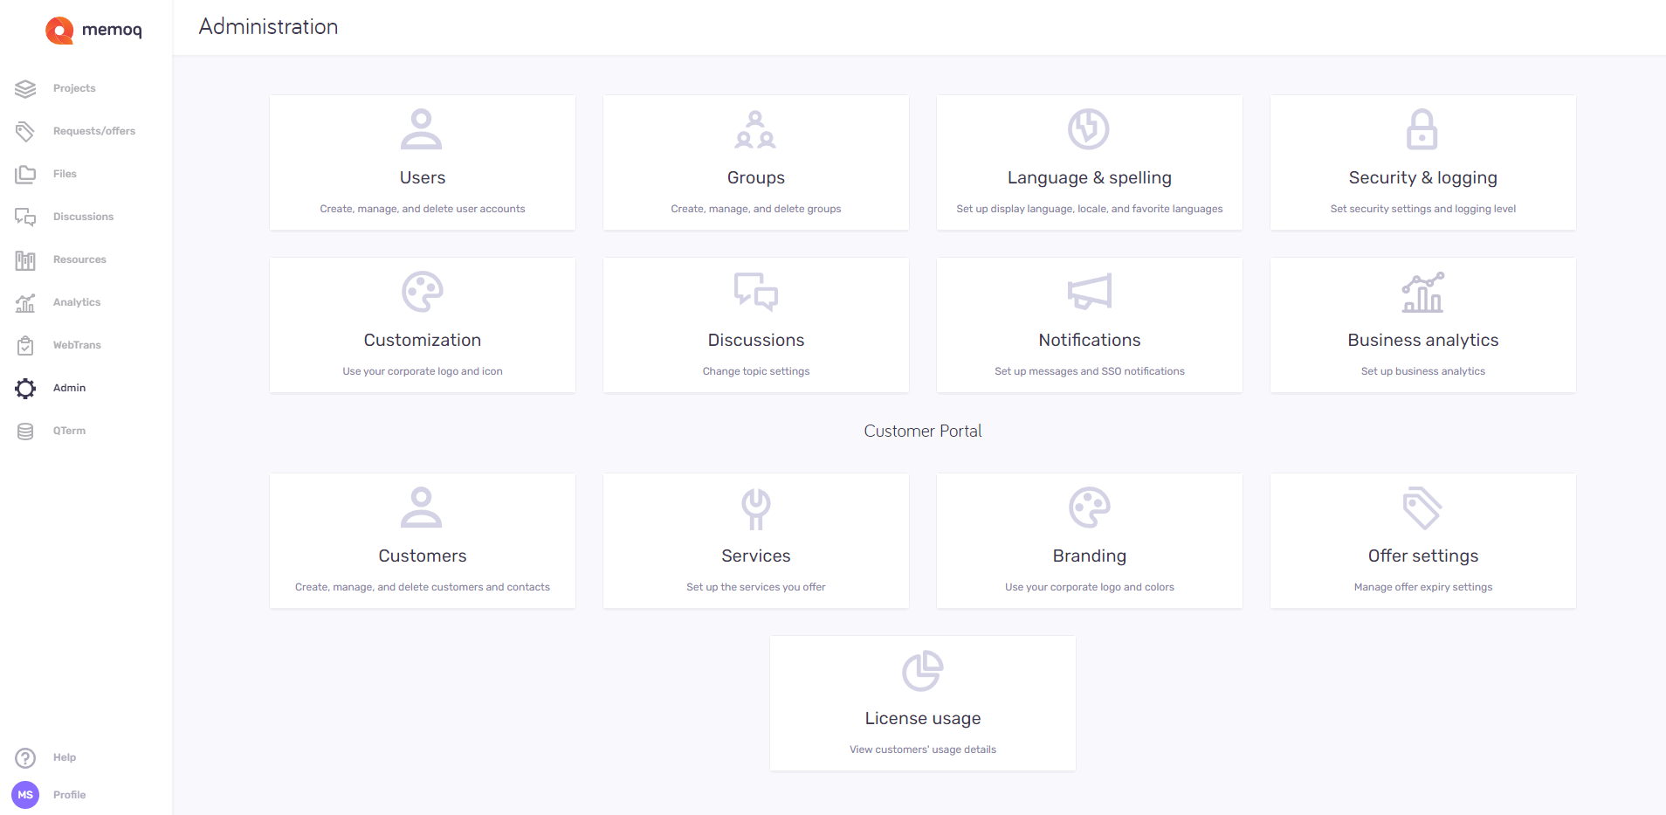Screen dimensions: 1666x815
Task: Click the Language & spelling globe icon
Action: pyautogui.click(x=1089, y=129)
